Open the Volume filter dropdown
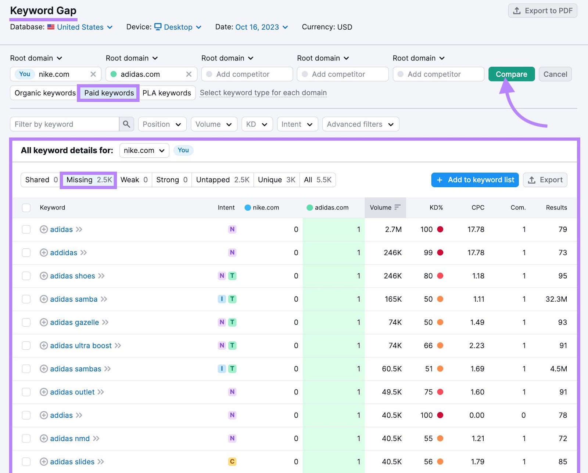The height and width of the screenshot is (473, 588). click(x=214, y=124)
